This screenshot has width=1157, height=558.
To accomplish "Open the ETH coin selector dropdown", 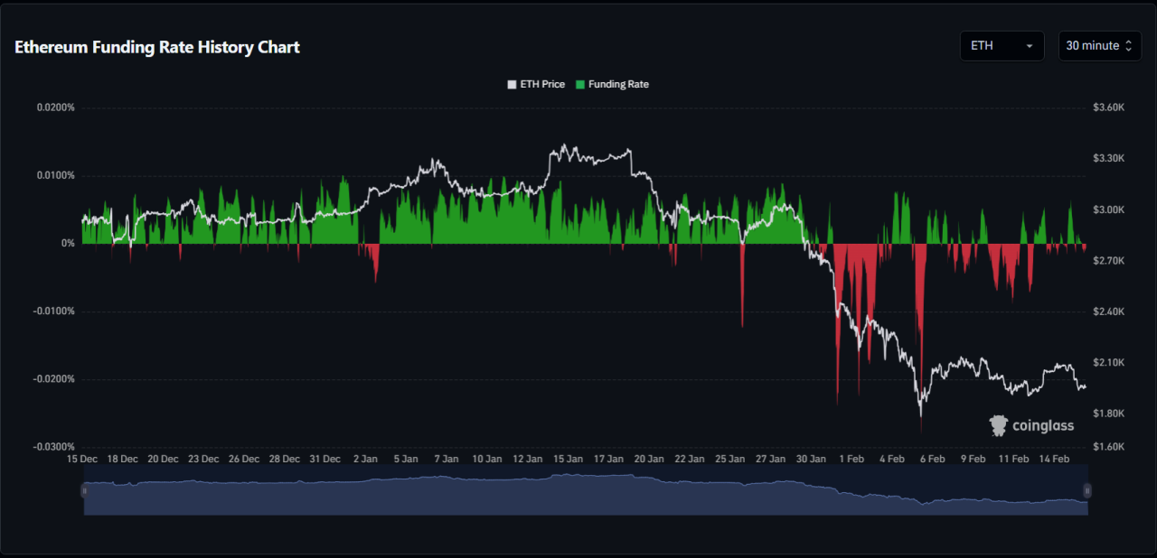I will [1002, 45].
